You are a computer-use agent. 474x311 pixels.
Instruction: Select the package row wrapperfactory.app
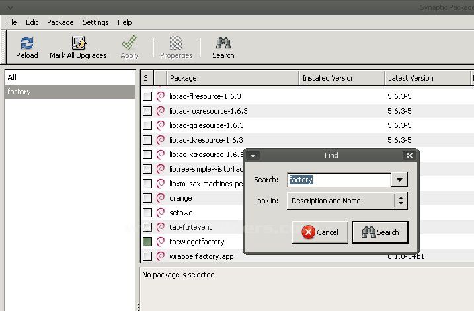coord(307,256)
